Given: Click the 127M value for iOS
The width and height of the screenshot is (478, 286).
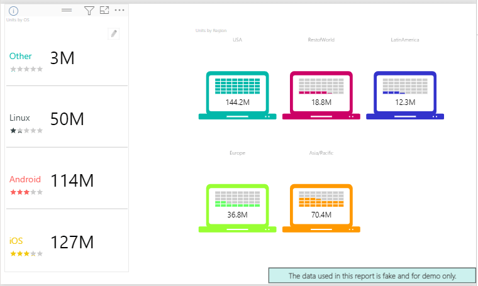Looking at the screenshot, I should click(x=72, y=242).
